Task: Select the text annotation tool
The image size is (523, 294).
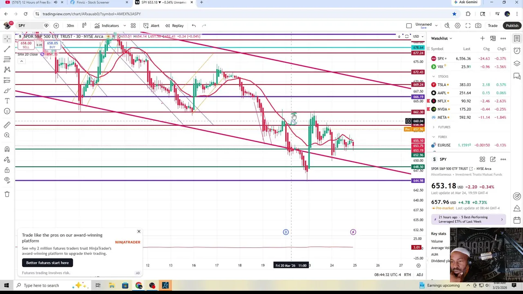Action: [7, 101]
